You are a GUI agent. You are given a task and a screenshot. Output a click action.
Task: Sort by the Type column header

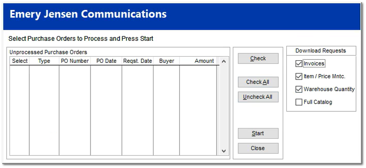tap(44, 61)
